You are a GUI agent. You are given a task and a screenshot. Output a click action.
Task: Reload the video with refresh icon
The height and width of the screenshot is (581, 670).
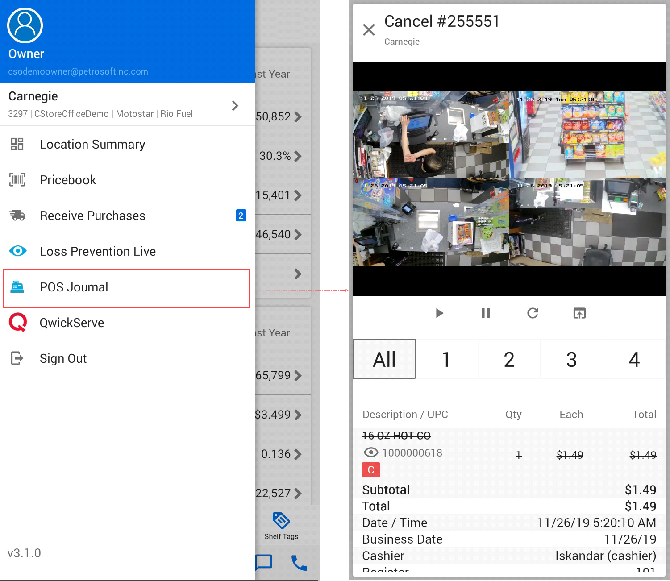(533, 313)
